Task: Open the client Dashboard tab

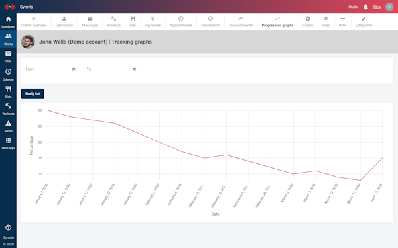Action: pos(64,22)
